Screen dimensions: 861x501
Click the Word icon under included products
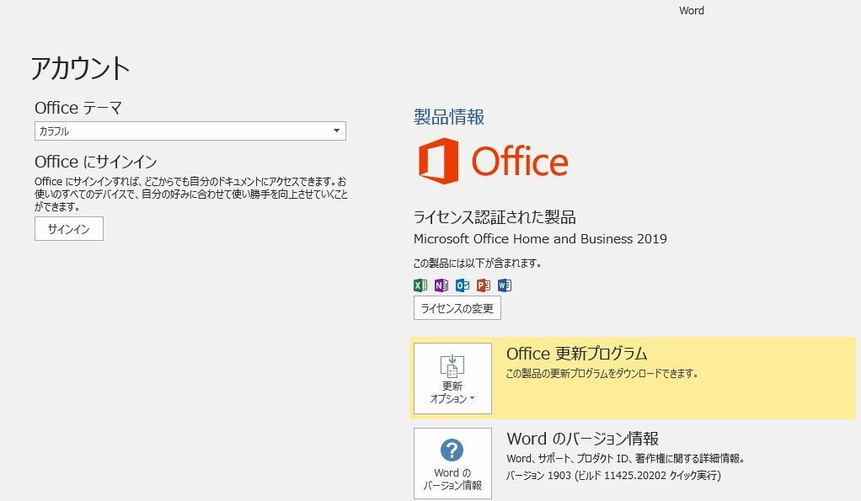coord(504,285)
